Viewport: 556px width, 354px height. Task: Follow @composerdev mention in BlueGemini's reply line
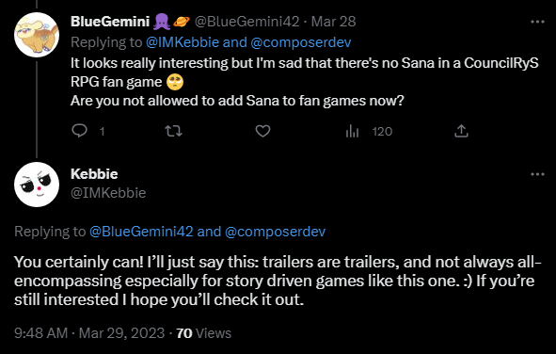301,42
